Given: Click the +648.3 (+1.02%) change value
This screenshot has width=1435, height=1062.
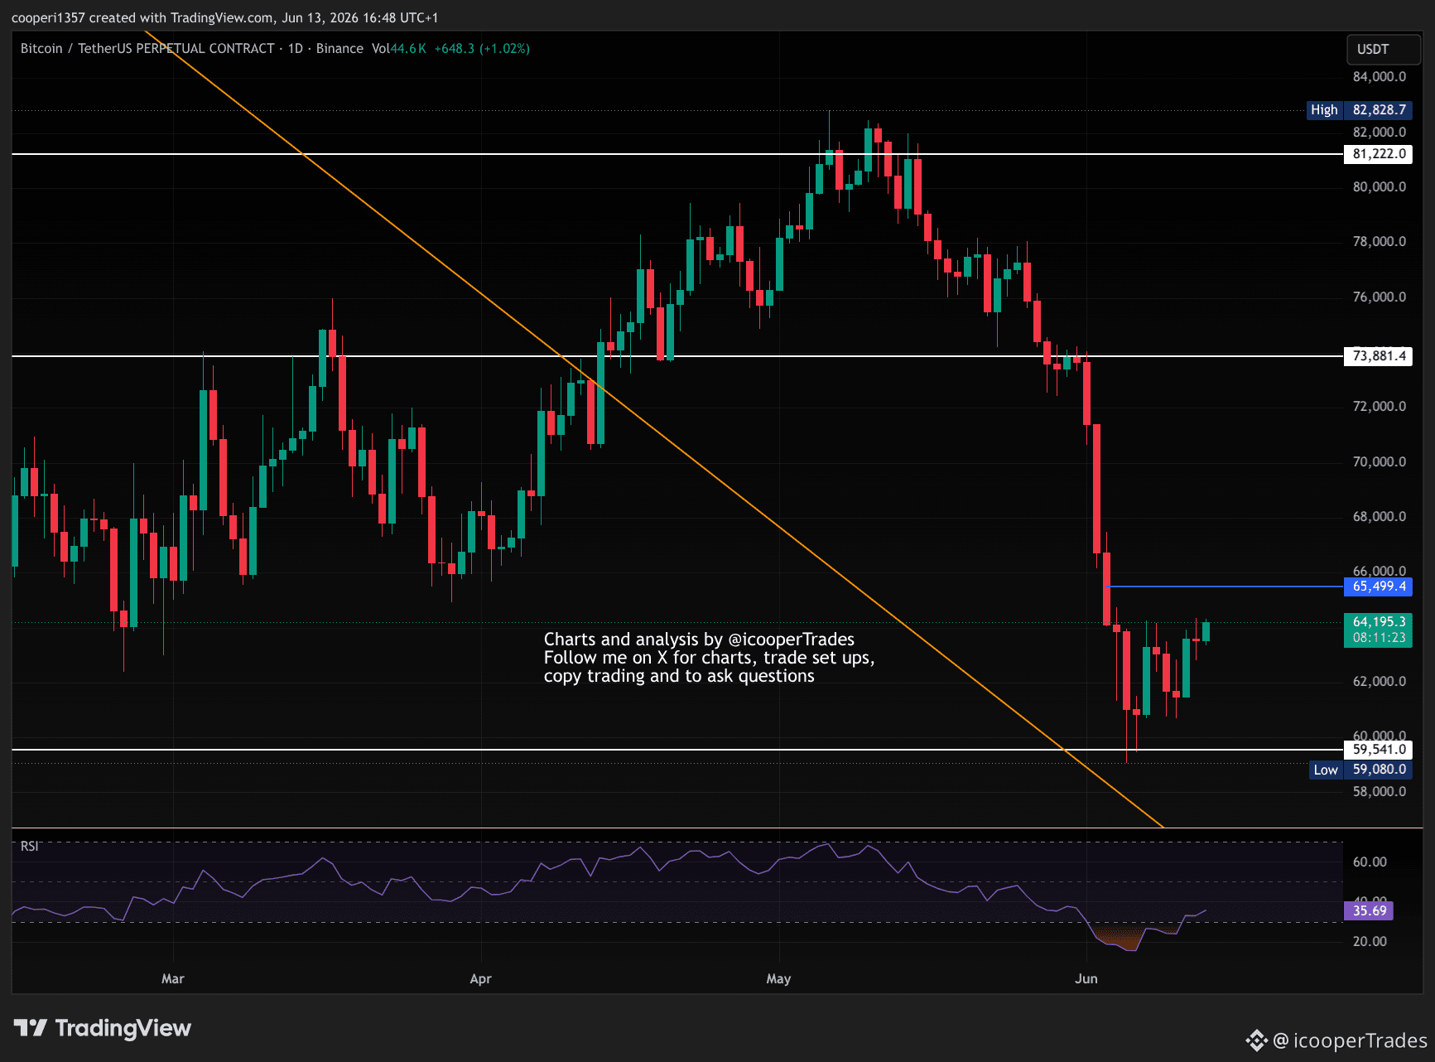Looking at the screenshot, I should click(482, 49).
